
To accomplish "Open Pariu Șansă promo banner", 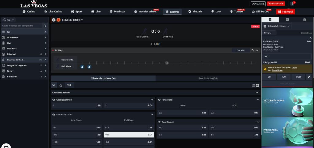I will (x=287, y=131).
